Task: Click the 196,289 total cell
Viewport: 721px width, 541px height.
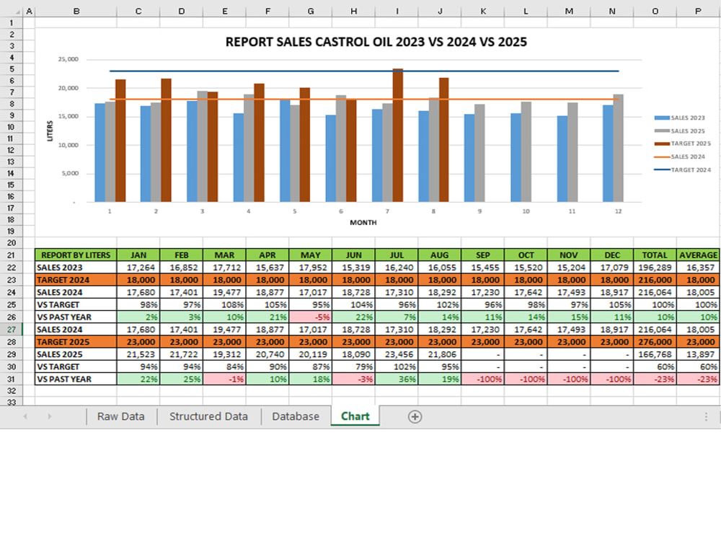Action: tap(655, 268)
